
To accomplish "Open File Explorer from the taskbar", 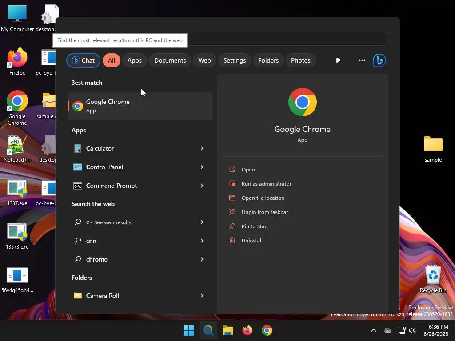I will tap(228, 330).
